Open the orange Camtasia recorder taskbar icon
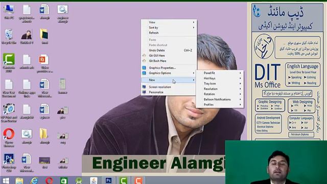The height and width of the screenshot is (184, 327). point(138,180)
